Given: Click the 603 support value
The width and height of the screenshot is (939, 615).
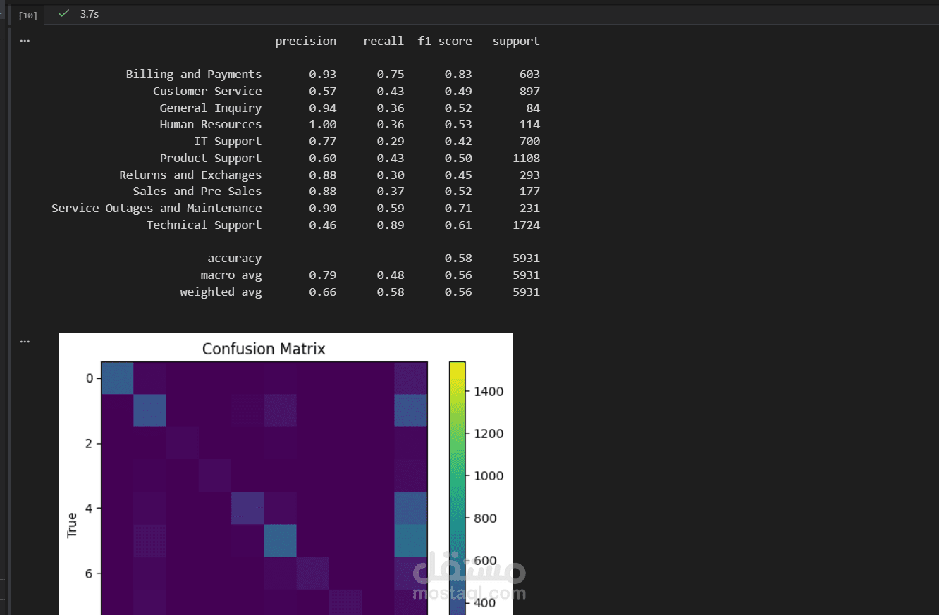Looking at the screenshot, I should [530, 75].
